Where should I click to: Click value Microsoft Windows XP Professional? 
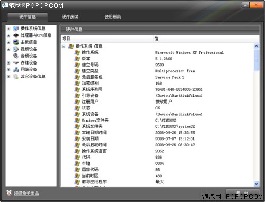(x=189, y=52)
